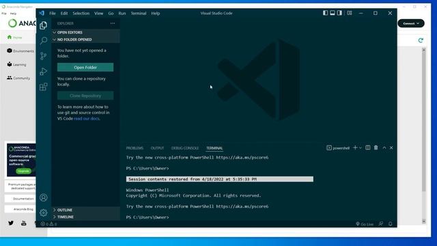The width and height of the screenshot is (437, 246).
Task: Open Environments in Anaconda Navigator
Action: pos(20,51)
